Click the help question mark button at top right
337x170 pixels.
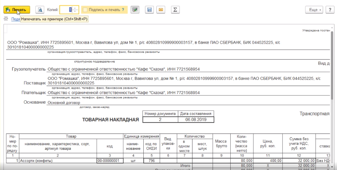[329, 9]
